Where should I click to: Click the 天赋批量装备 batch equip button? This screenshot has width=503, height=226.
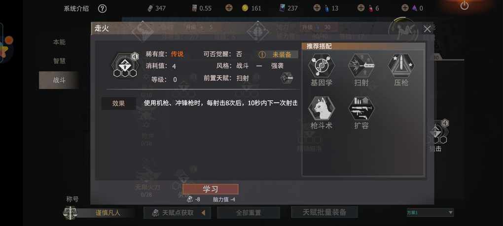pos(324,212)
